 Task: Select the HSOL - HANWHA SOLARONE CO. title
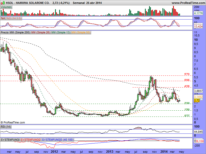point(28,3)
